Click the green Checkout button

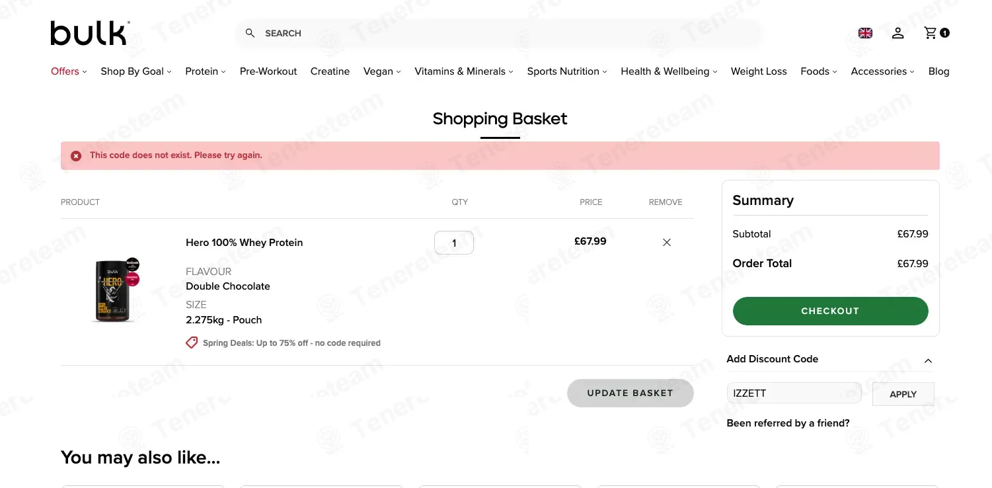(830, 311)
